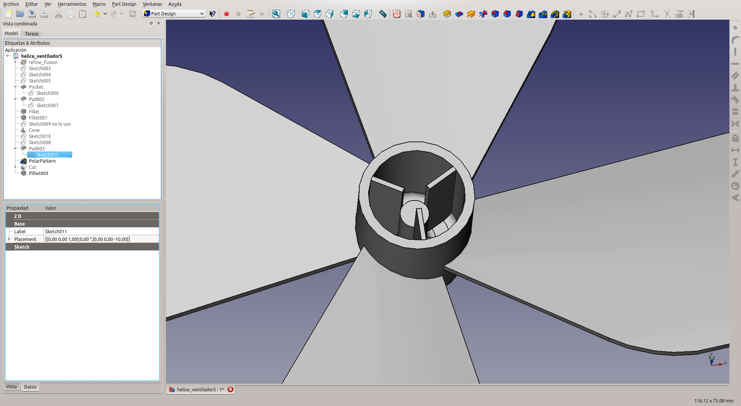
Task: Click the Mirrored feature icon
Action: (531, 14)
